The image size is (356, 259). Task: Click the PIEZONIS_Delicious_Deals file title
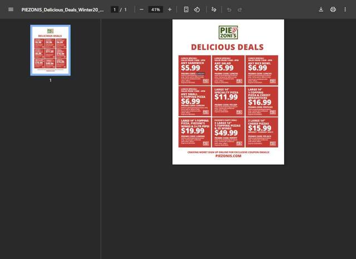(63, 10)
